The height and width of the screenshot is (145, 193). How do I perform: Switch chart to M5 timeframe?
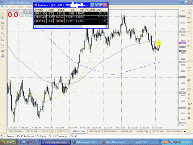click(189, 13)
